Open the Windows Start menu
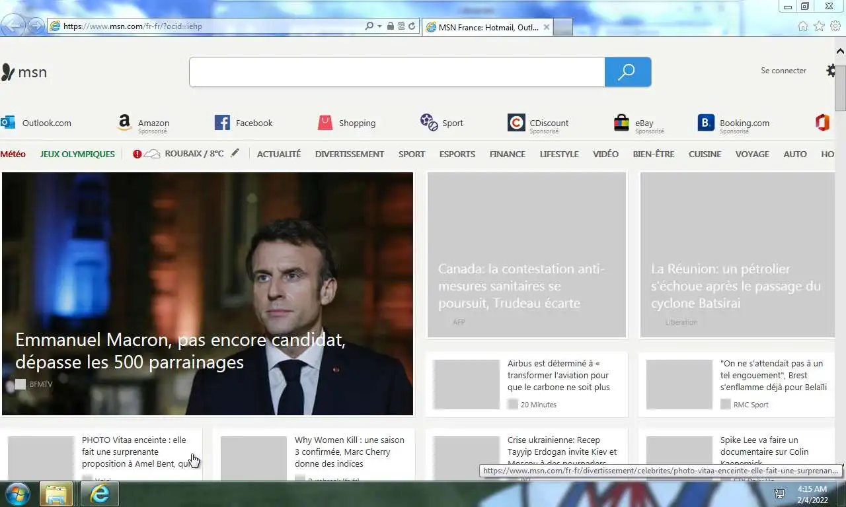Viewport: 846px width, 507px height. click(x=17, y=494)
